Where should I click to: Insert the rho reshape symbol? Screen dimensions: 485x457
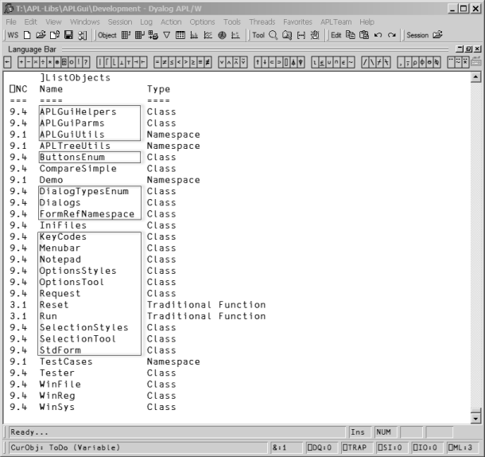(x=415, y=63)
